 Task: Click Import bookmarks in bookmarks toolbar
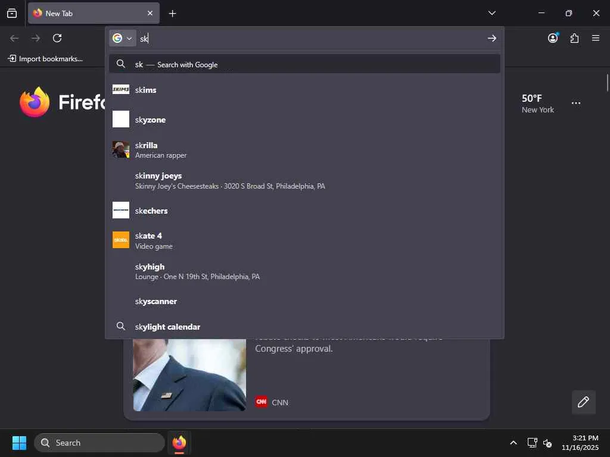pos(45,59)
